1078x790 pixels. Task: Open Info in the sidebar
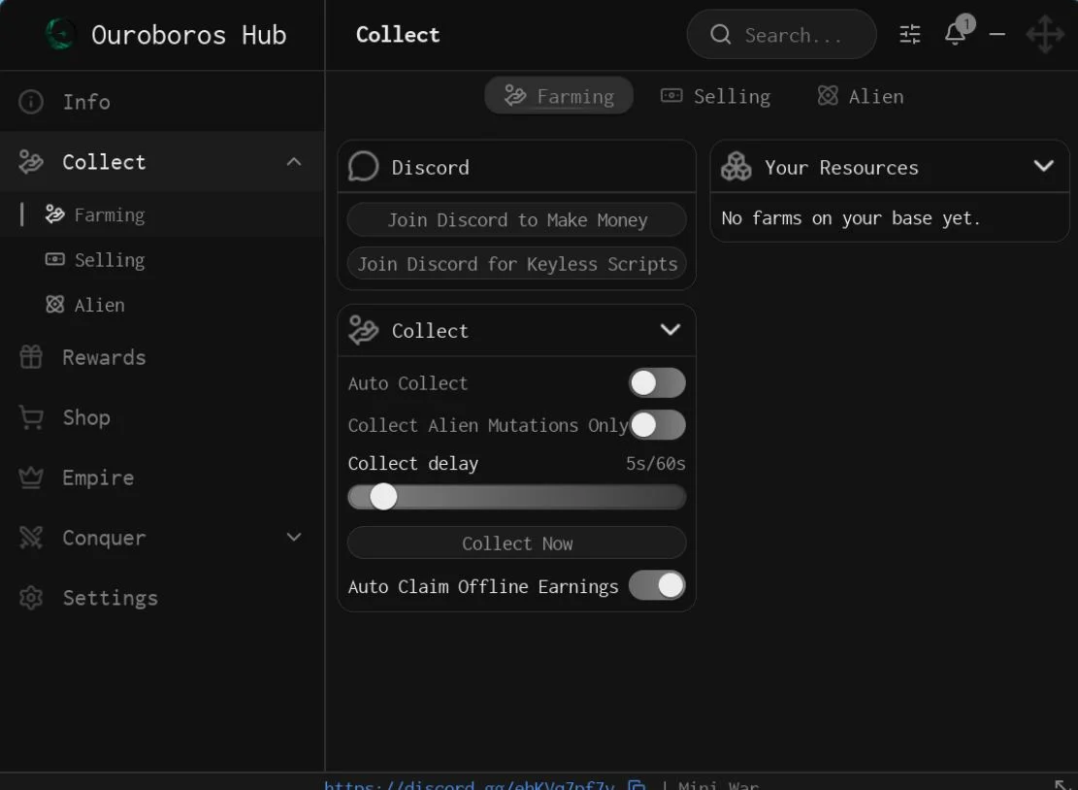pyautogui.click(x=162, y=102)
